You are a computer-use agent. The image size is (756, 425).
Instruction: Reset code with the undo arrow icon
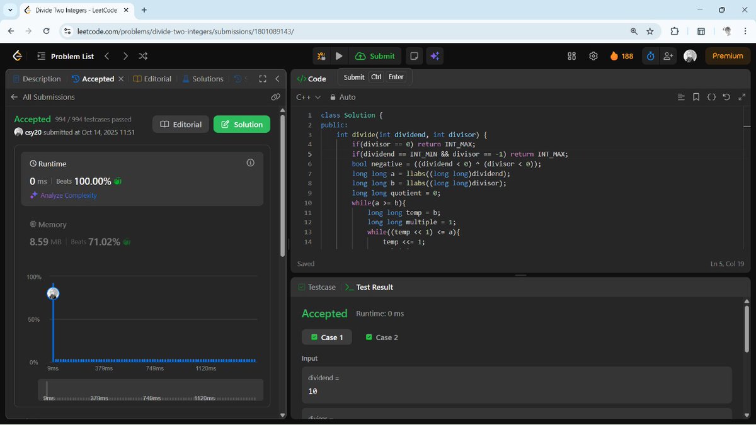pyautogui.click(x=726, y=97)
